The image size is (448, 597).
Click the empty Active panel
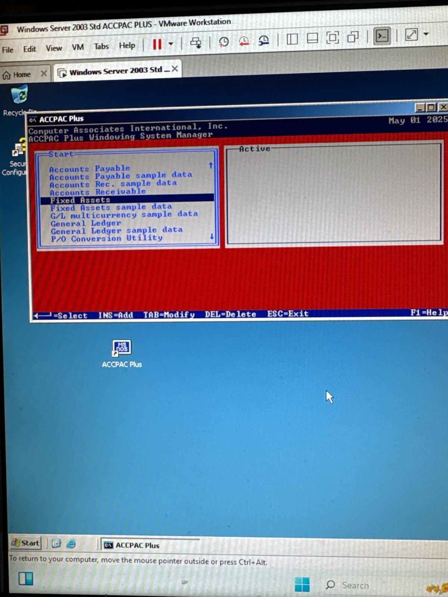click(x=334, y=194)
